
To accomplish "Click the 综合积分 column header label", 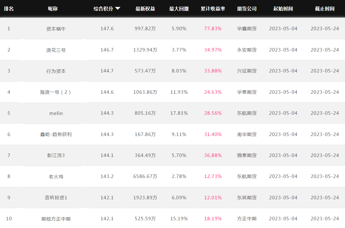I will (x=103, y=9).
